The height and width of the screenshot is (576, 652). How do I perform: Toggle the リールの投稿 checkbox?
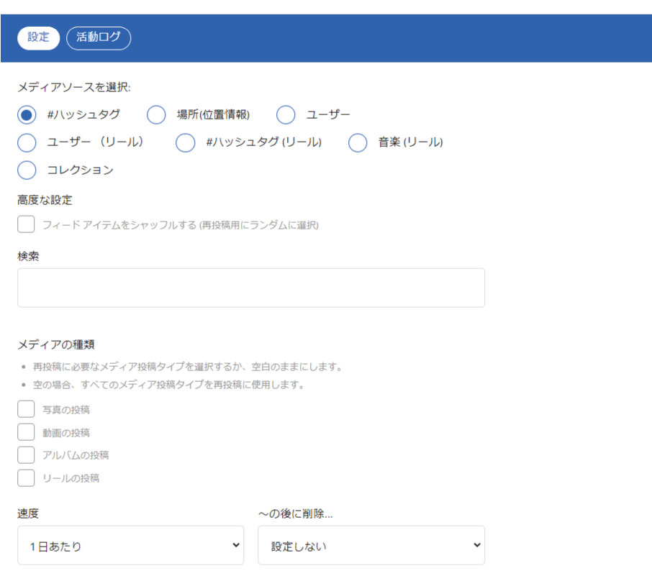[x=27, y=478]
